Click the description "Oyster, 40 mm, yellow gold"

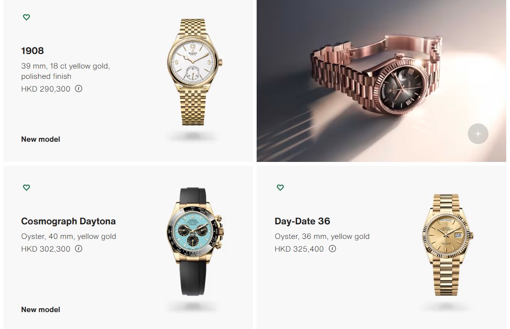point(69,237)
